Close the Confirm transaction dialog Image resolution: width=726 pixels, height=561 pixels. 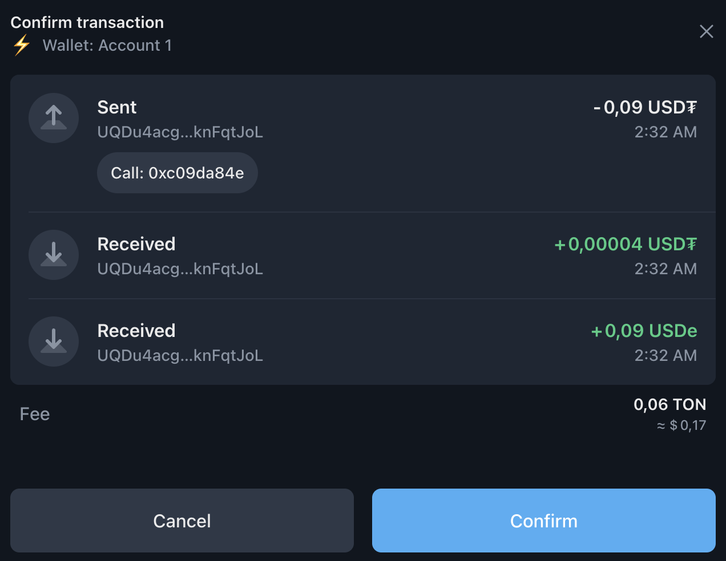(x=706, y=31)
